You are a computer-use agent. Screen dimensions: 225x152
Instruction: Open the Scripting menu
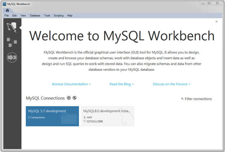click(x=58, y=16)
